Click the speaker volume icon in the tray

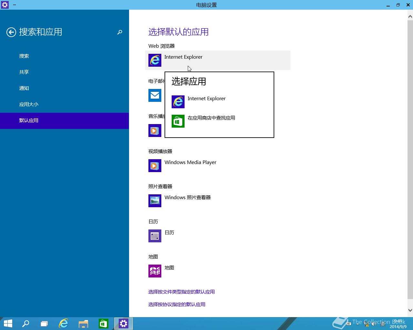pyautogui.click(x=374, y=324)
